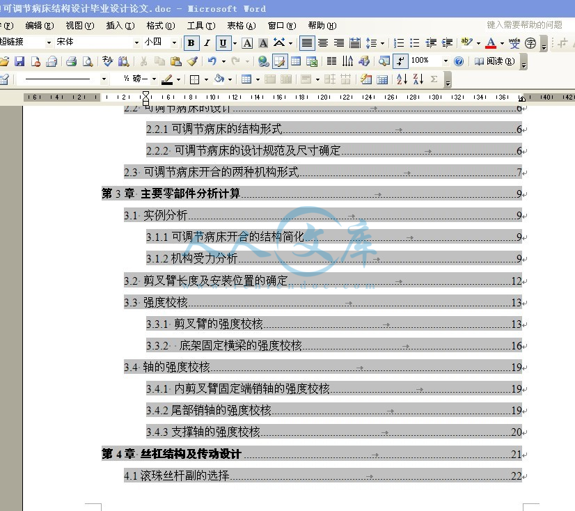Click phonetic guide wén icon

pyautogui.click(x=514, y=43)
